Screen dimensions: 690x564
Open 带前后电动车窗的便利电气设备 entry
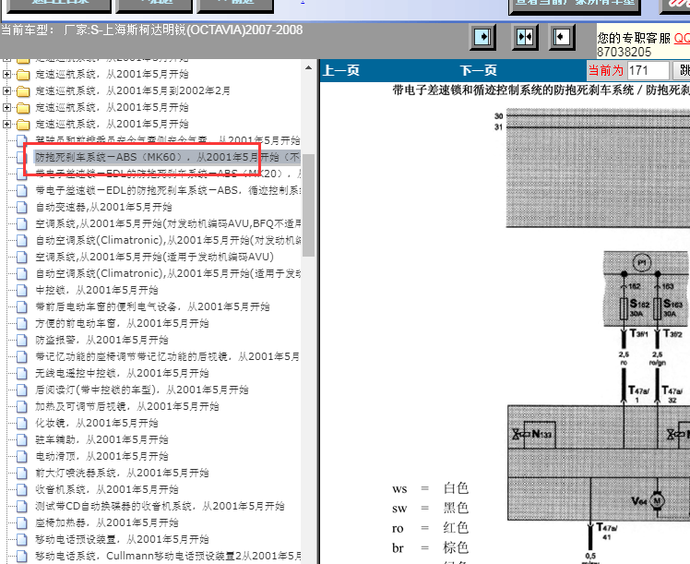[x=152, y=306]
